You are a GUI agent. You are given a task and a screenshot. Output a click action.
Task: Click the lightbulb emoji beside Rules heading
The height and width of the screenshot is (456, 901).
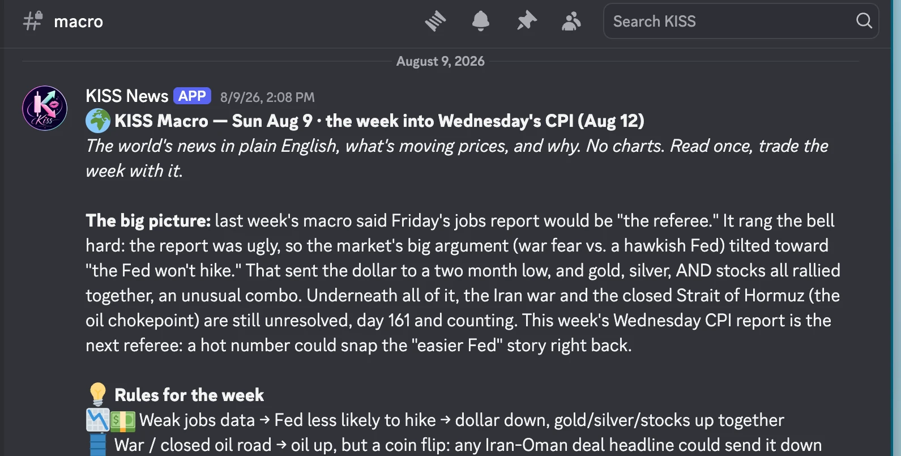tap(98, 395)
